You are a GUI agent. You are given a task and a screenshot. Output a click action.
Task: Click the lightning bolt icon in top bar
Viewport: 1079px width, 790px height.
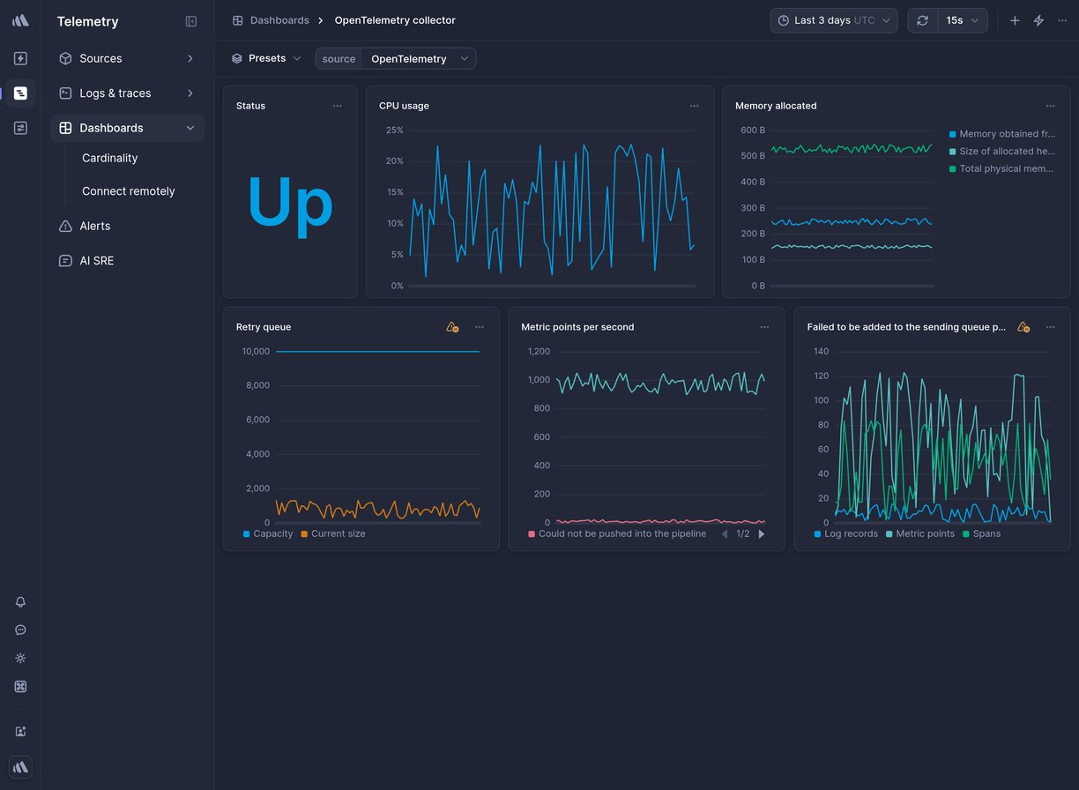click(x=1038, y=20)
